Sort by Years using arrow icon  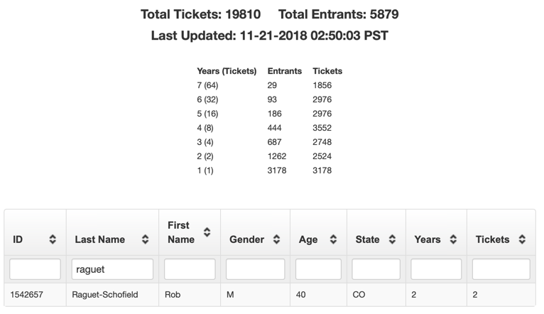pyautogui.click(x=453, y=239)
